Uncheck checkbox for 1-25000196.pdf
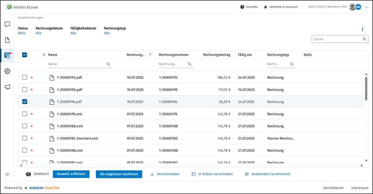The height and width of the screenshot is (194, 373). [x=24, y=102]
